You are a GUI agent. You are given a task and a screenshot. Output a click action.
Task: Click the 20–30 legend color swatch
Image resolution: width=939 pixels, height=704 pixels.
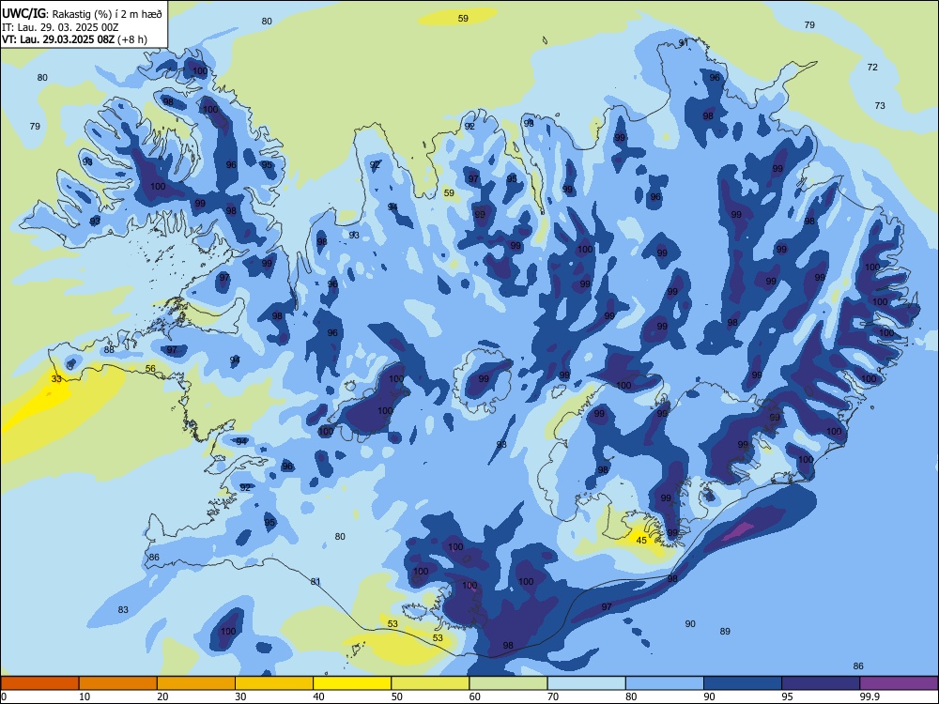click(196, 683)
